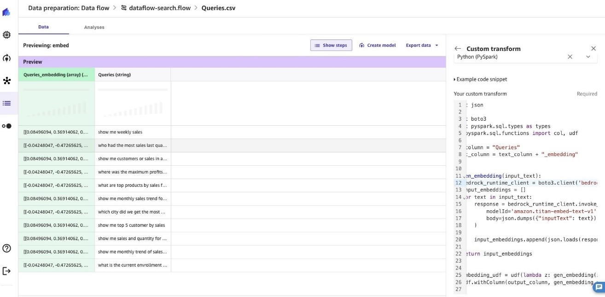
Task: Collapse the code fold at line 14
Action: 464,197
